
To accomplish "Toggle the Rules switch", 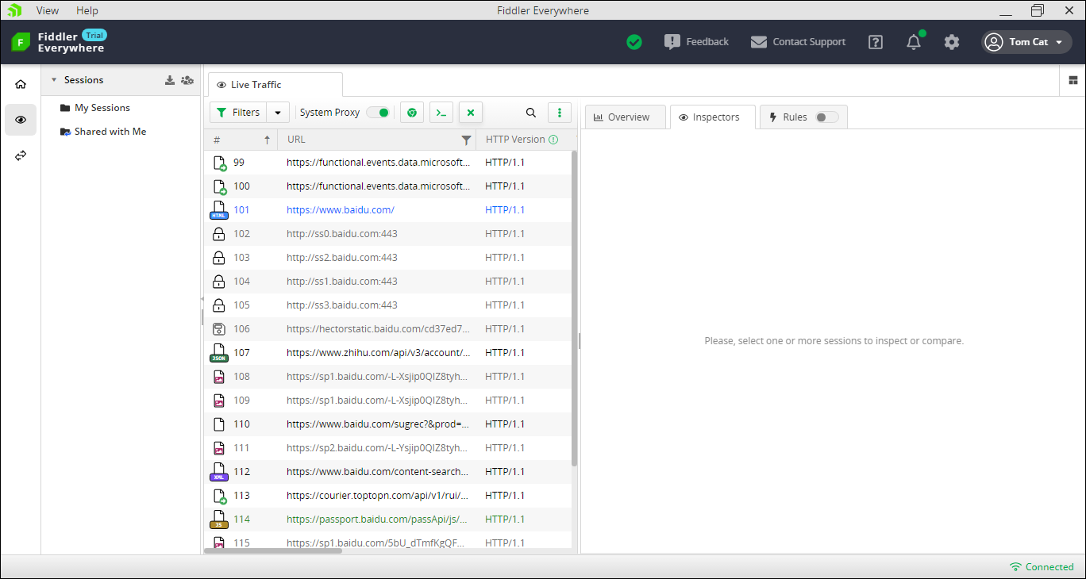I will tap(826, 117).
